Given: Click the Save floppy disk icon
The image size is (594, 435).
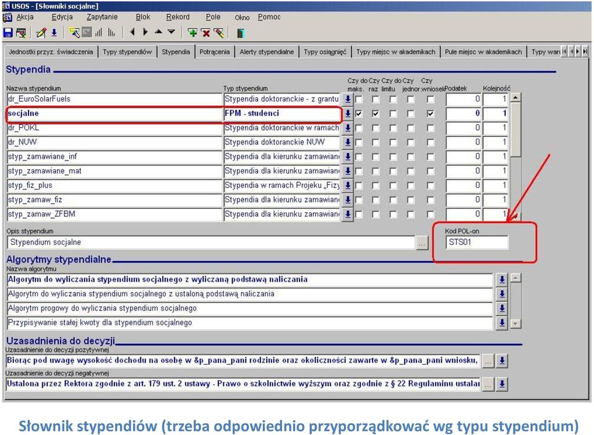Looking at the screenshot, I should click(x=8, y=33).
